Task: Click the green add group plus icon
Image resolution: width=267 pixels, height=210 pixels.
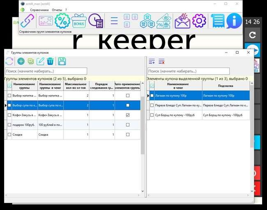Action: click(x=21, y=62)
